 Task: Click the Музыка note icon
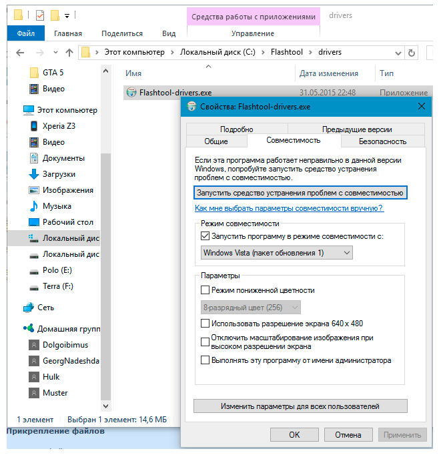[x=34, y=206]
